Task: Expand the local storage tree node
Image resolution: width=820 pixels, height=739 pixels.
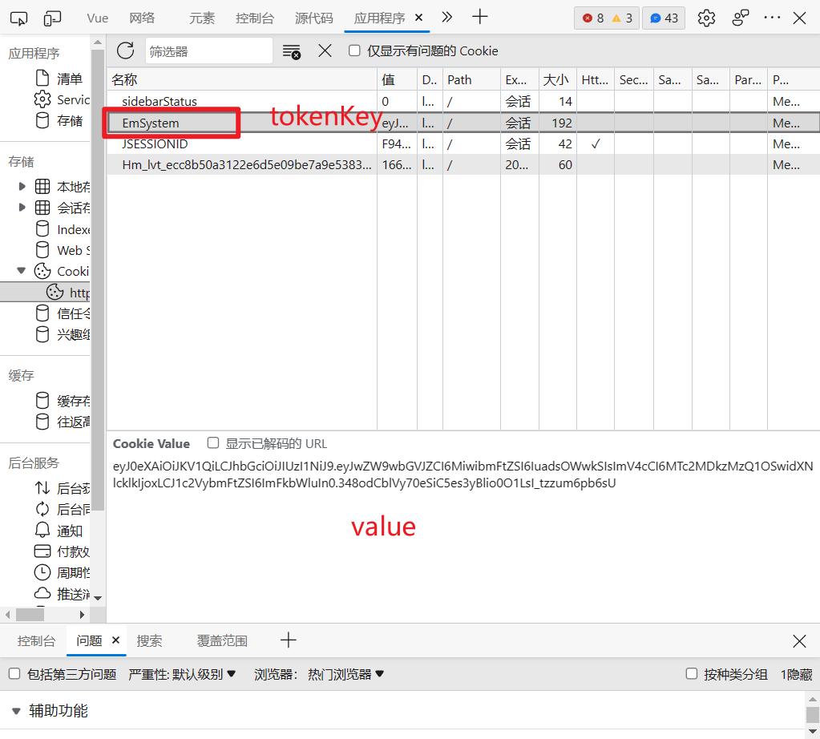Action: pyautogui.click(x=22, y=186)
